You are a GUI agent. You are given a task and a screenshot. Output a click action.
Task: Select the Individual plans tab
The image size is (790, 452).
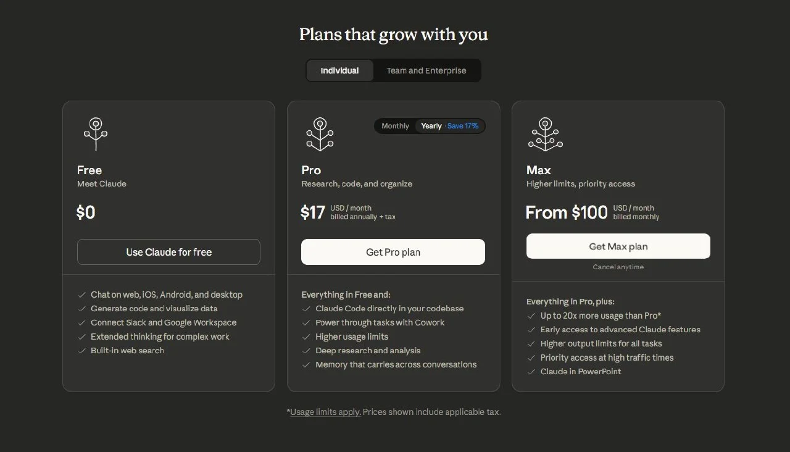339,70
